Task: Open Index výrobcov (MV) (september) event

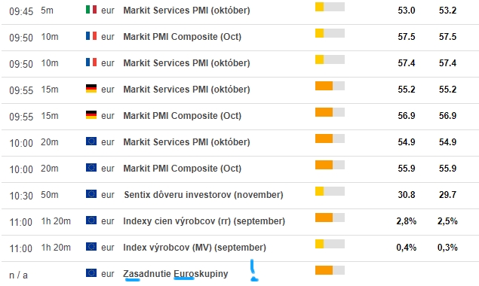Action: click(x=195, y=248)
